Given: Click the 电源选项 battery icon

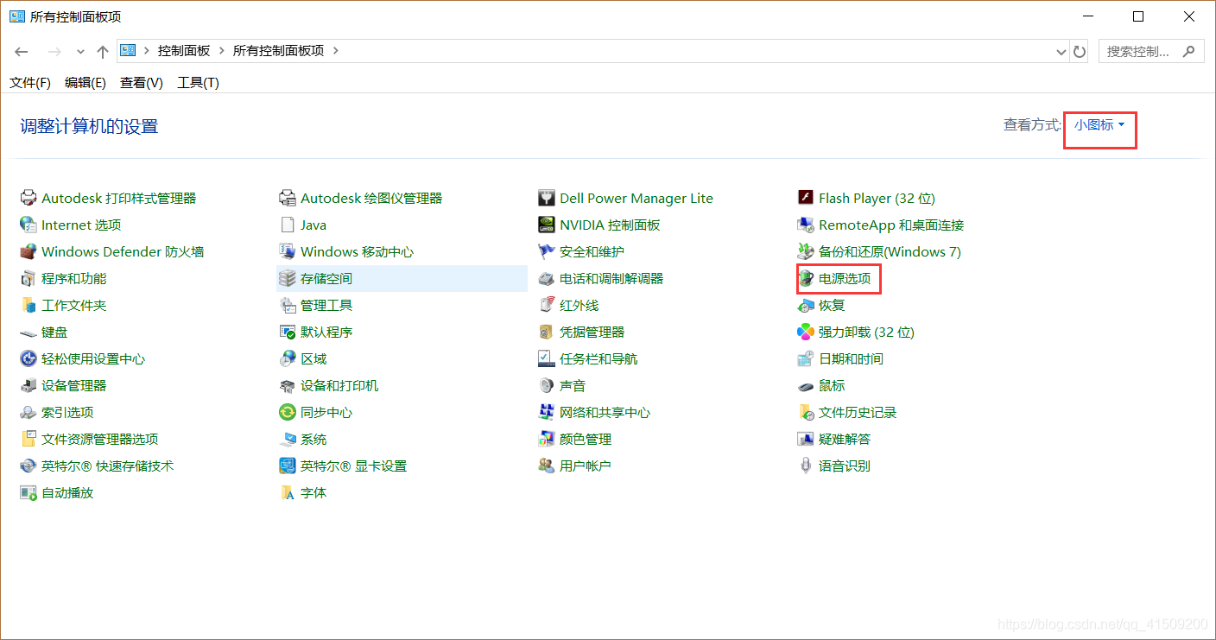Looking at the screenshot, I should pyautogui.click(x=806, y=278).
